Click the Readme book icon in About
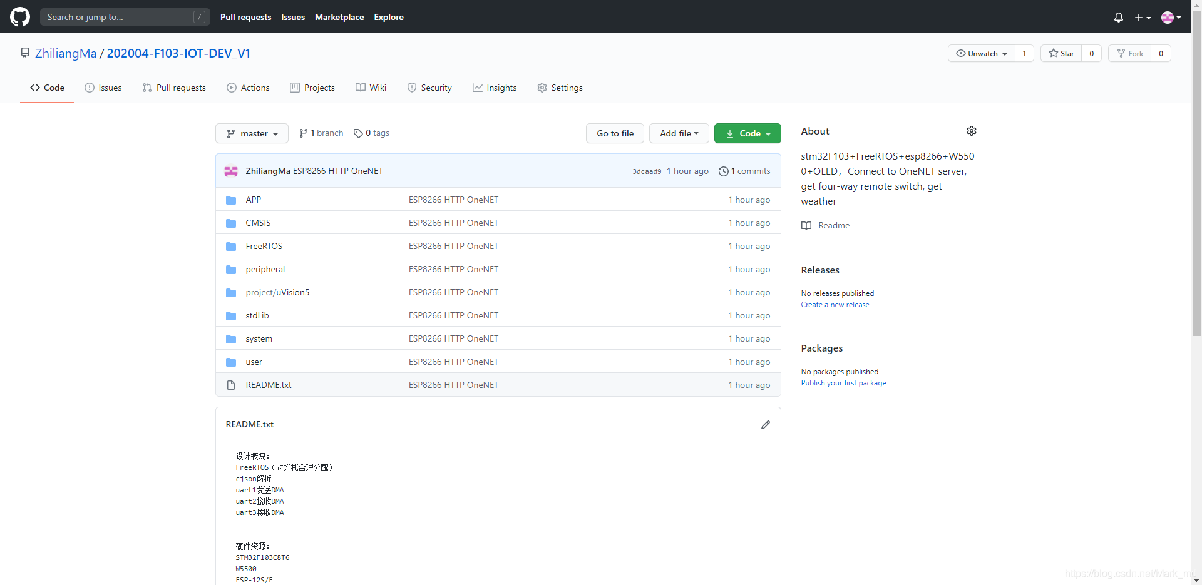 [x=806, y=226]
